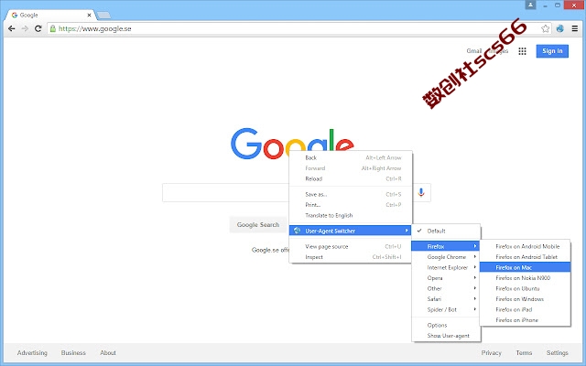Viewport: 586px width, 366px height.
Task: Click the green padlock in the address bar
Action: pos(53,28)
